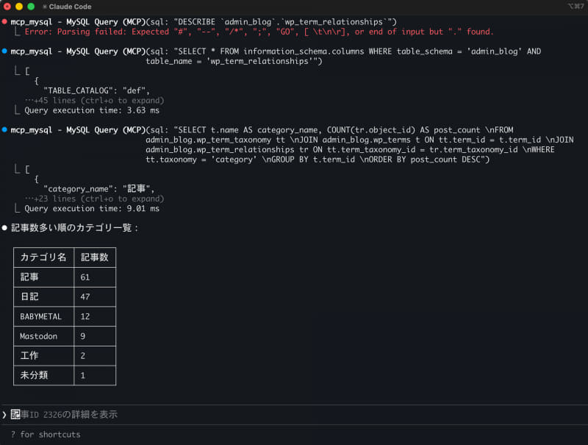The height and width of the screenshot is (445, 588).
Task: Click the yellow minimize window button
Action: coord(19,7)
